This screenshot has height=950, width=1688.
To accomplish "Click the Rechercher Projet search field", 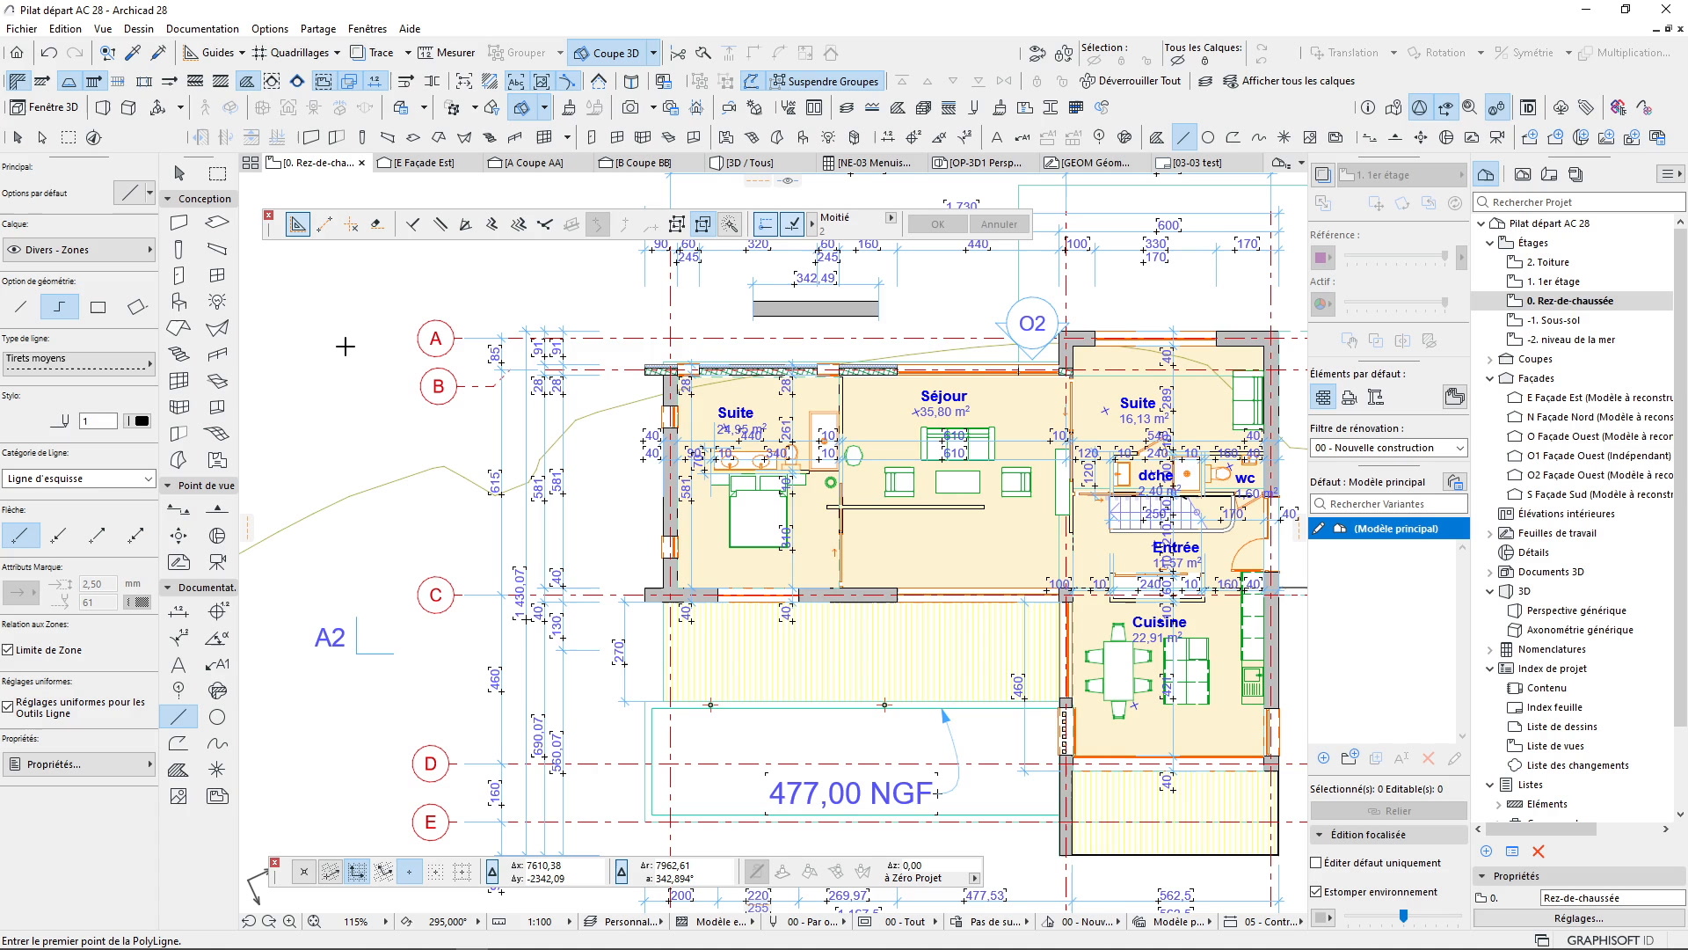I will pos(1579,202).
